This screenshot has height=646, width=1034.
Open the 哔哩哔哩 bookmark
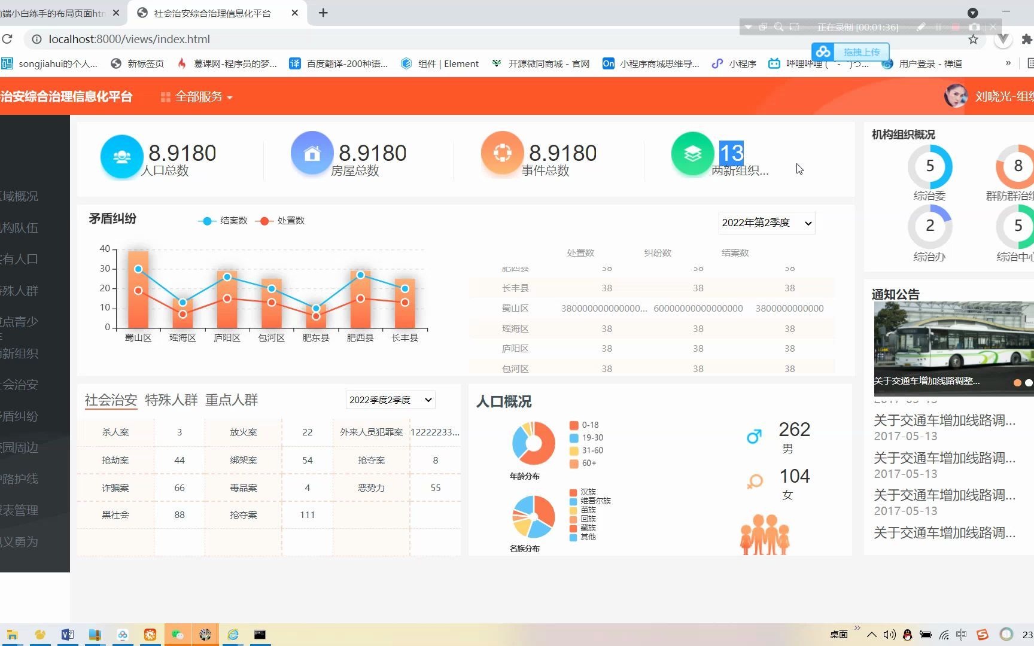(819, 63)
